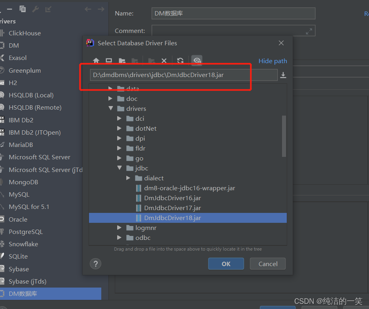Expand the Comment field editor
Image resolution: width=369 pixels, height=309 pixels.
[309, 31]
